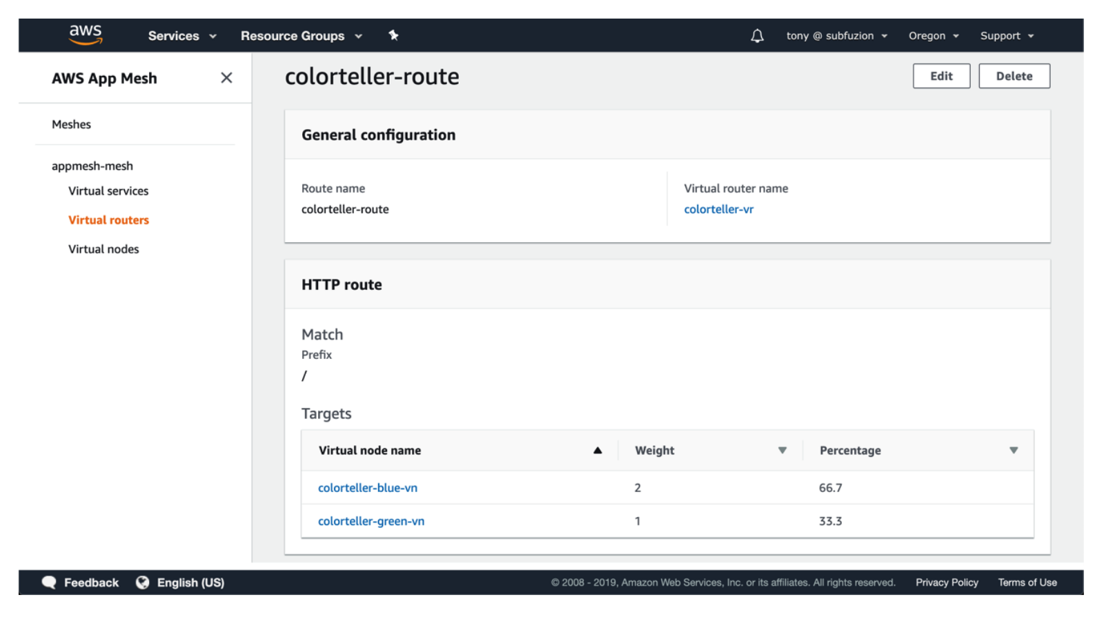Click the AWS logo home icon
Viewport: 1104px width, 617px height.
pyautogui.click(x=86, y=35)
